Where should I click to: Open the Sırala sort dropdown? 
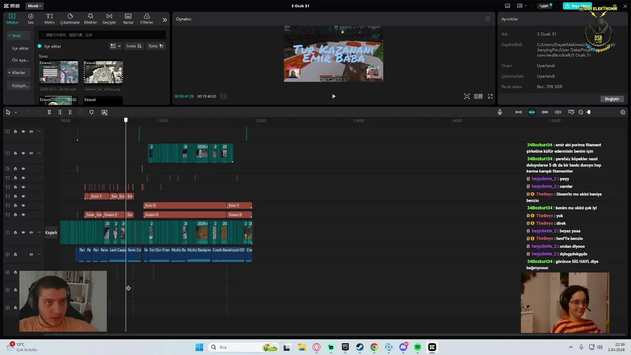(x=134, y=46)
